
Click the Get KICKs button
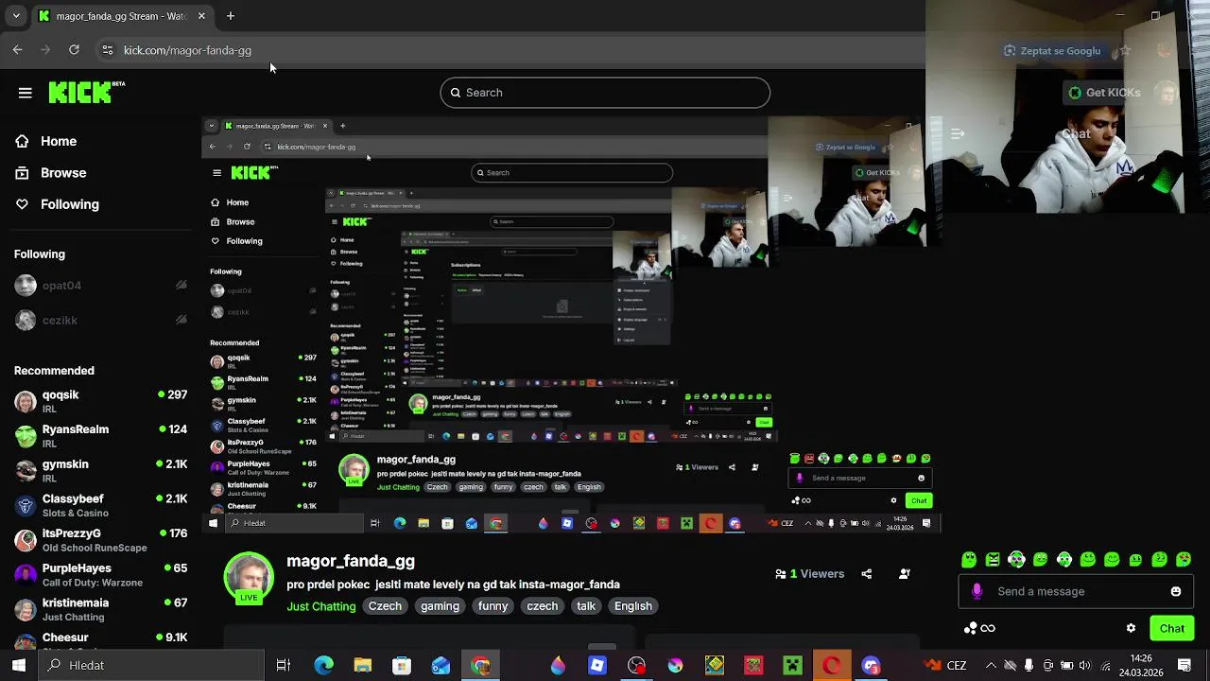(1103, 93)
